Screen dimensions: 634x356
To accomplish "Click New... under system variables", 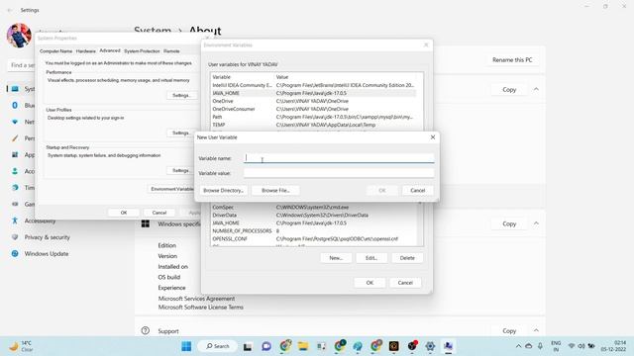I will (x=336, y=258).
